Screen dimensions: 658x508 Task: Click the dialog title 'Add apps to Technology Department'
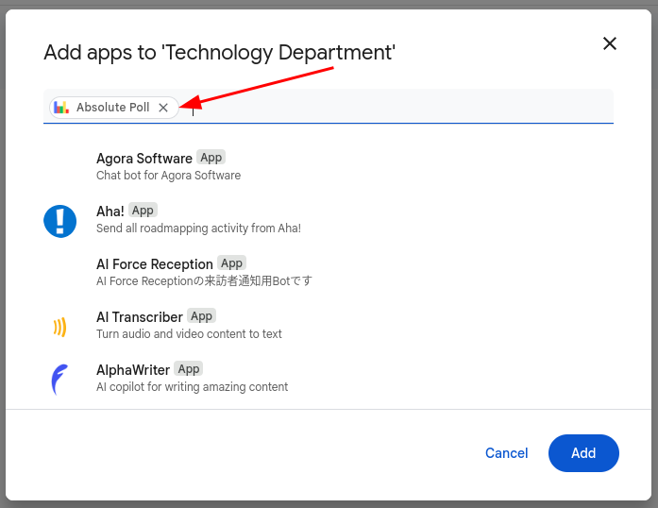pyautogui.click(x=219, y=53)
